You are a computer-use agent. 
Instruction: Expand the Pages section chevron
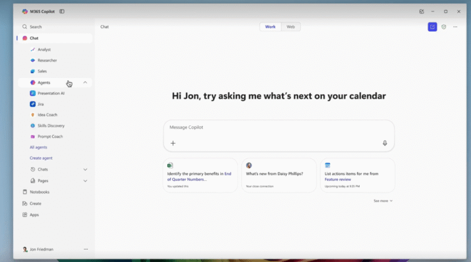tap(85, 181)
